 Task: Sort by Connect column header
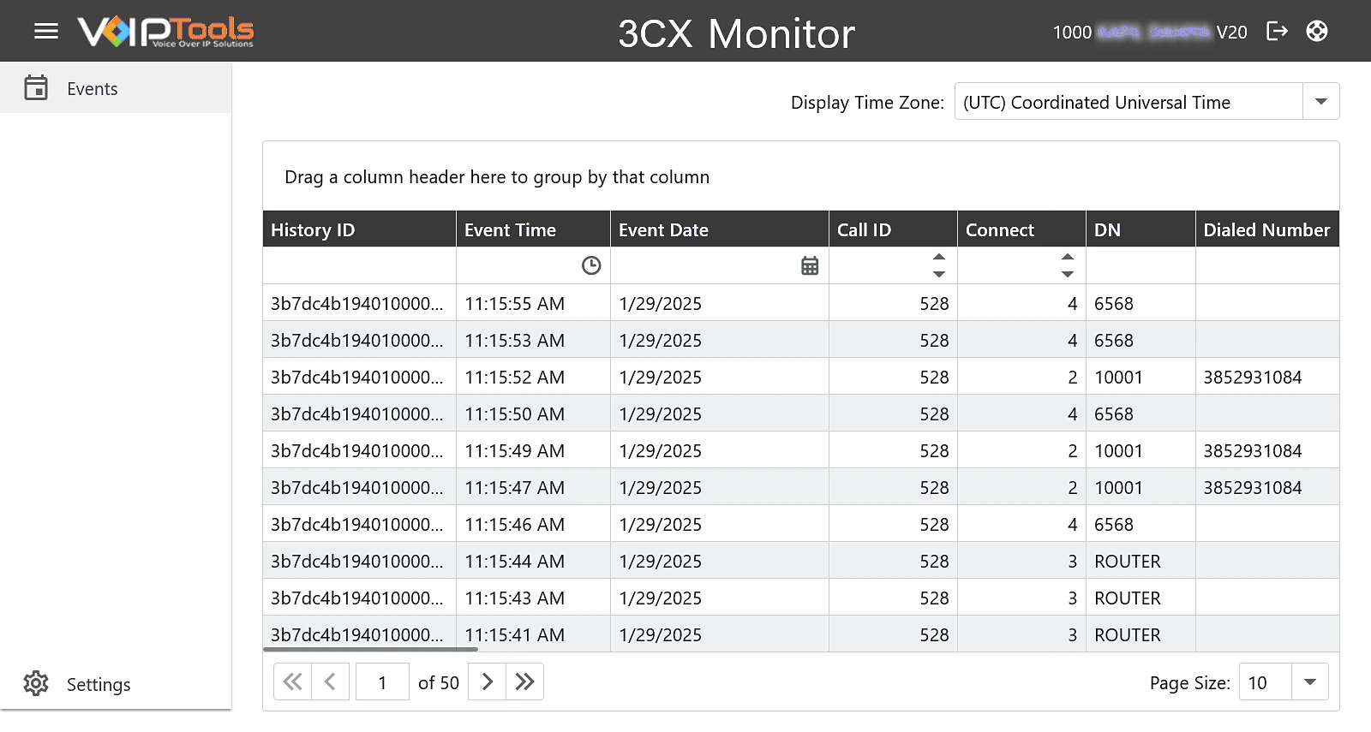point(1021,229)
